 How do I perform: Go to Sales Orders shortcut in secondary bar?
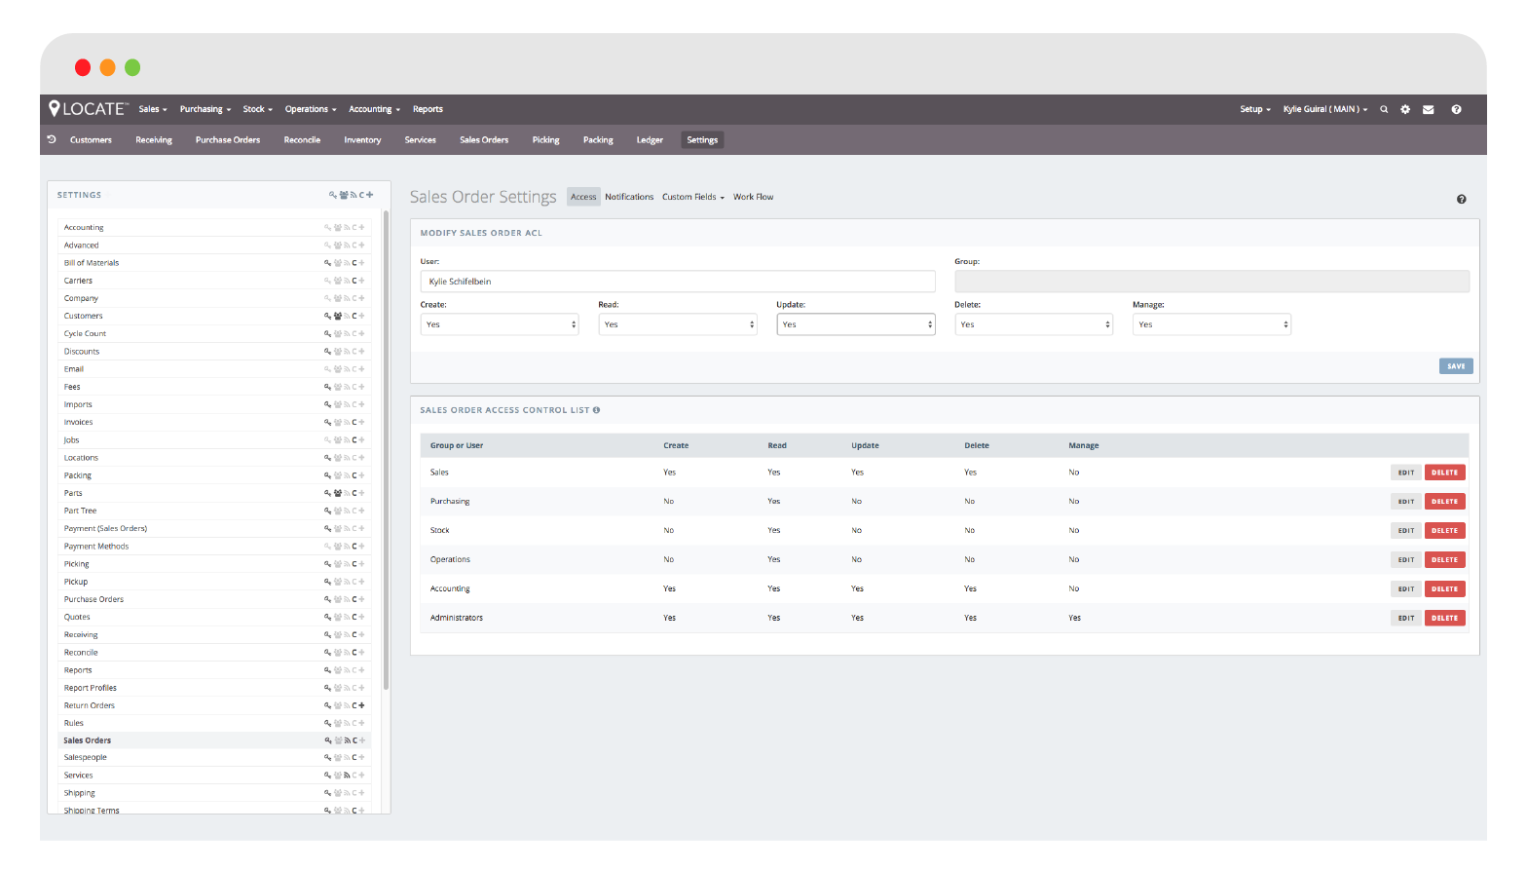point(484,140)
